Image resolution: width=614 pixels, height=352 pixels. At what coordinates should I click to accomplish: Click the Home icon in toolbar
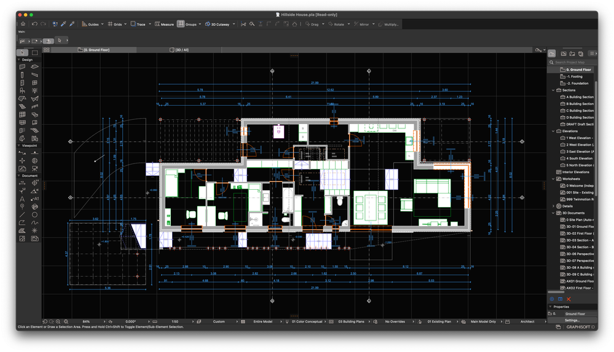[23, 24]
